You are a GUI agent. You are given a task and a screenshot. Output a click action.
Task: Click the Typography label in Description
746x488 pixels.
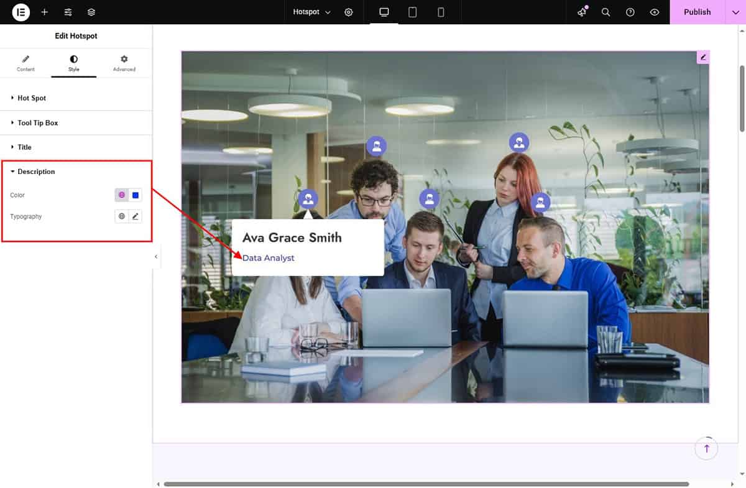click(26, 216)
